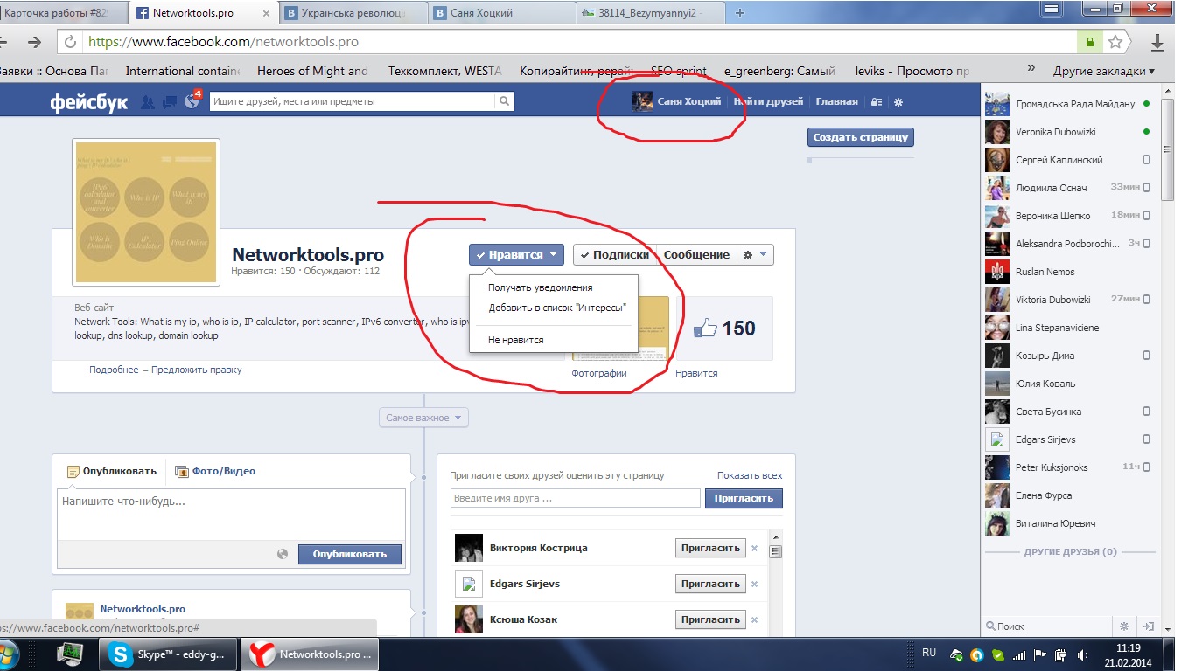Go to Главная home link
1195x671 pixels.
pyautogui.click(x=837, y=101)
